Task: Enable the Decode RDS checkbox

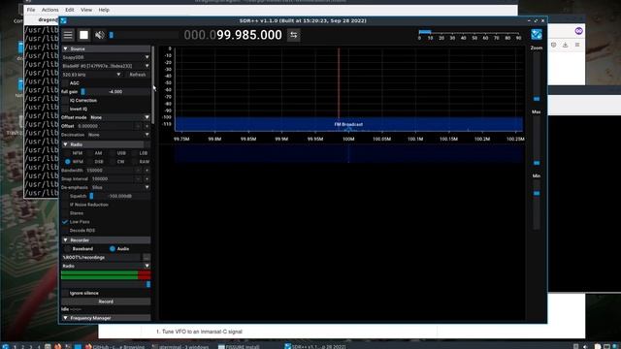Action: coord(65,231)
